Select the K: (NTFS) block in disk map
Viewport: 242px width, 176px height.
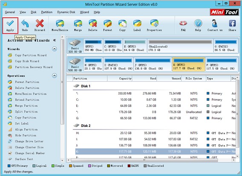(189, 64)
